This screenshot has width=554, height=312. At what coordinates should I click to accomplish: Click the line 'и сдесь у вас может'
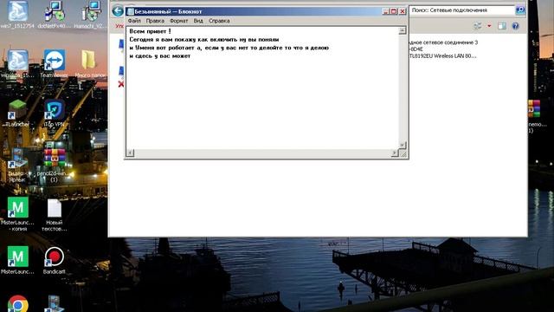(x=160, y=55)
